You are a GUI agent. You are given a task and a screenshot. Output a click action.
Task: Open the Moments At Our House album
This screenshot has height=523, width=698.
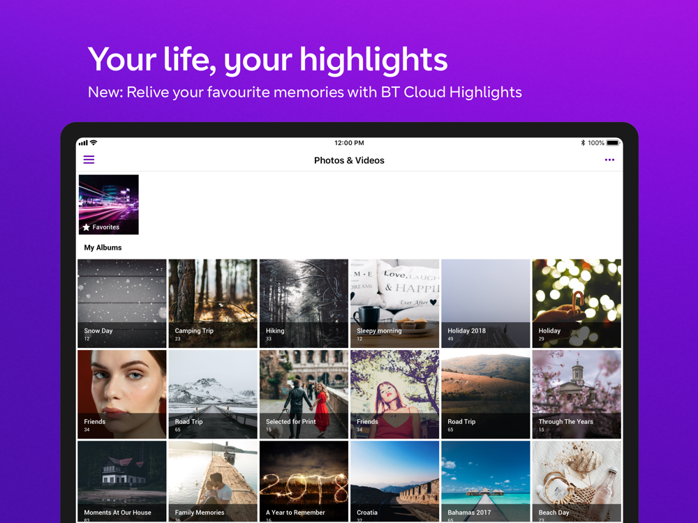[122, 482]
